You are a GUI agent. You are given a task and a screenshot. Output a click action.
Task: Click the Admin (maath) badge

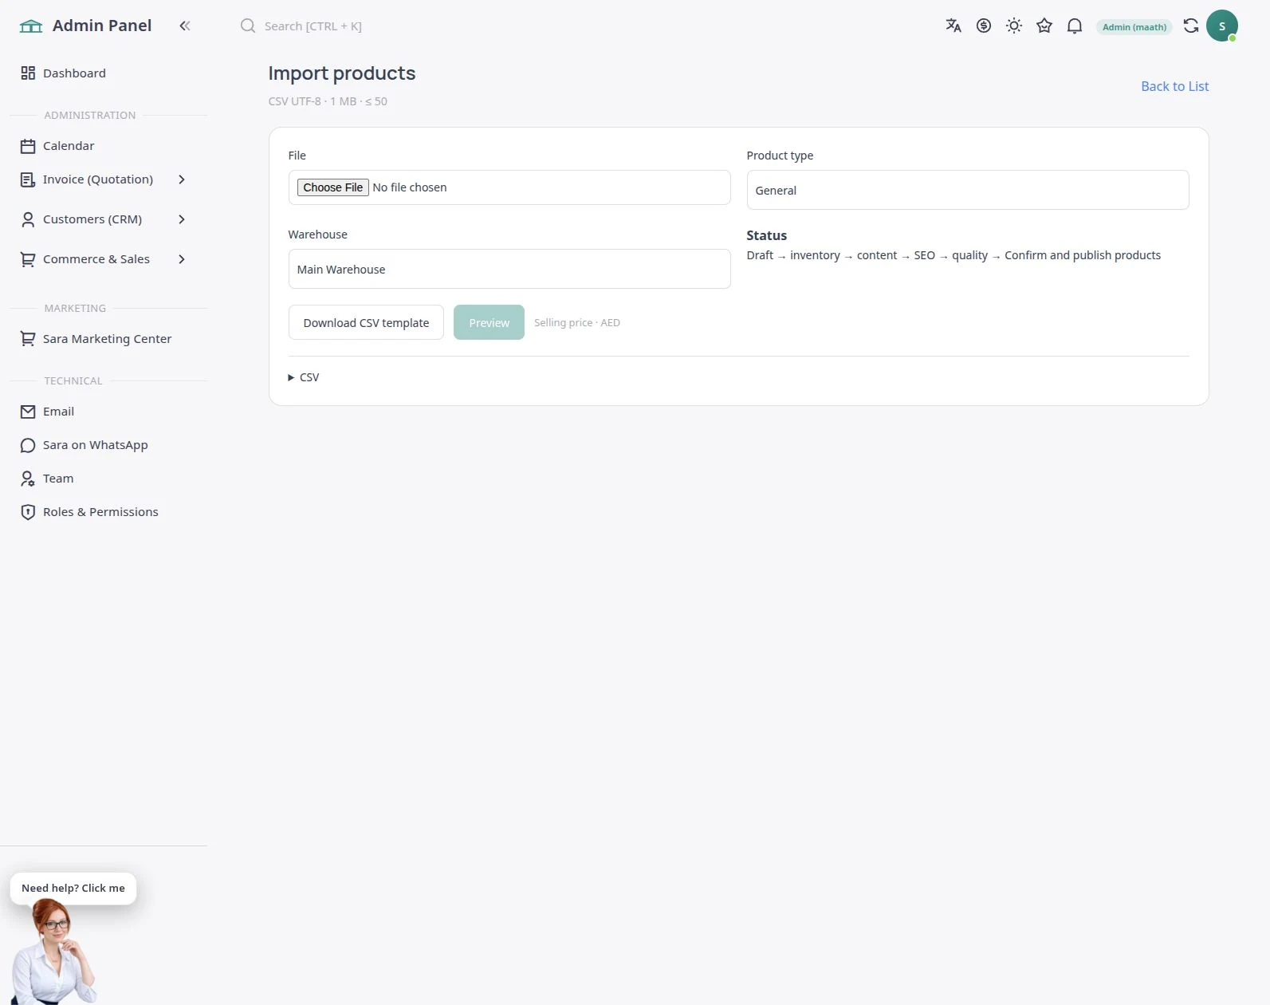pos(1134,27)
